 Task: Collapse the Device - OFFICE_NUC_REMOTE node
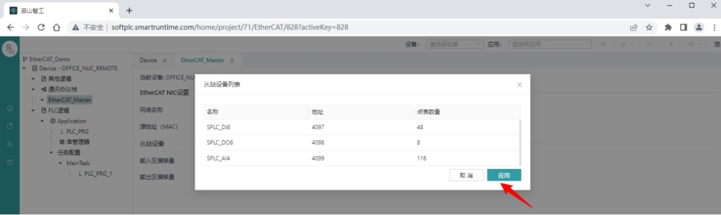pyautogui.click(x=24, y=68)
